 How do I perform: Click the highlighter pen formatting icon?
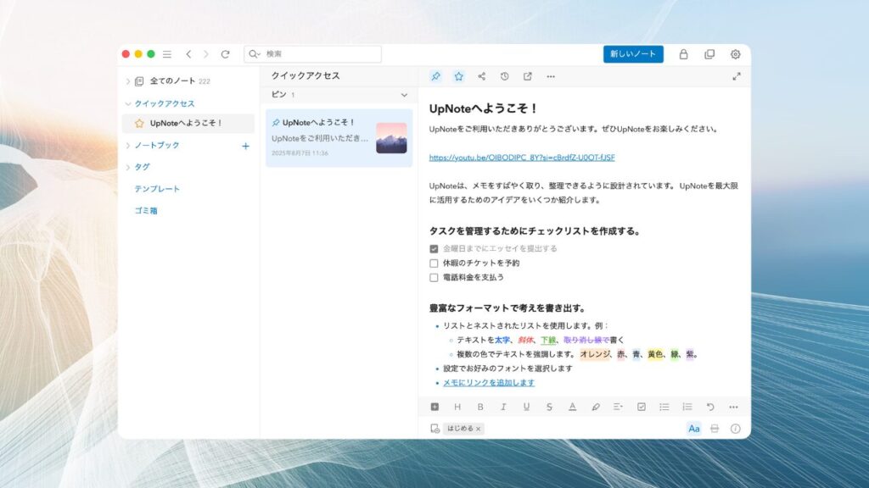596,407
